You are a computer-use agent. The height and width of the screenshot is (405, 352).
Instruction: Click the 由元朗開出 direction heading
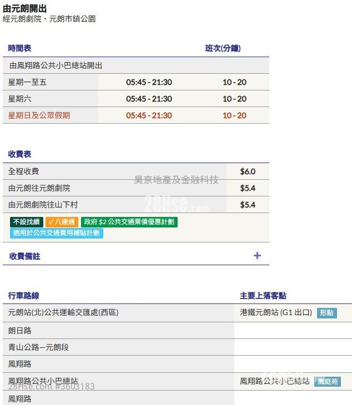point(25,8)
